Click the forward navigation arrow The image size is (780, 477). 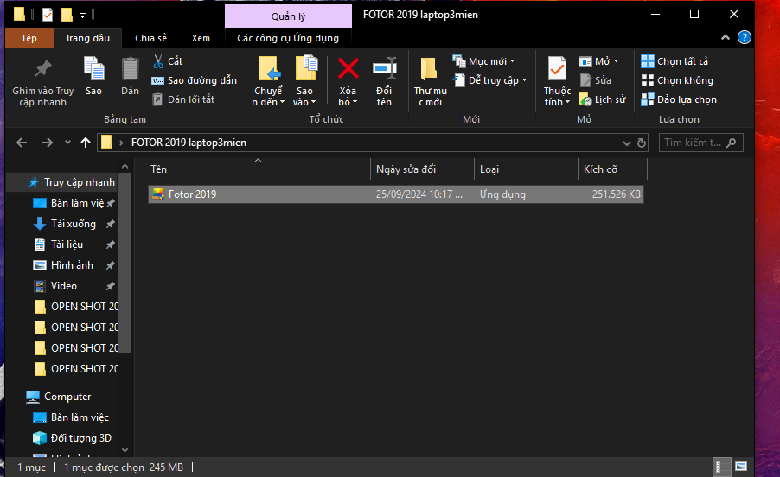48,143
